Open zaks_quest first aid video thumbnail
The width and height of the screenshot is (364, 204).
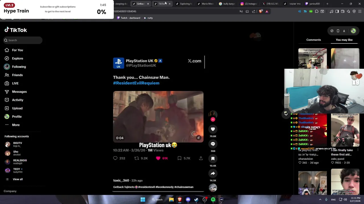tap(345, 130)
